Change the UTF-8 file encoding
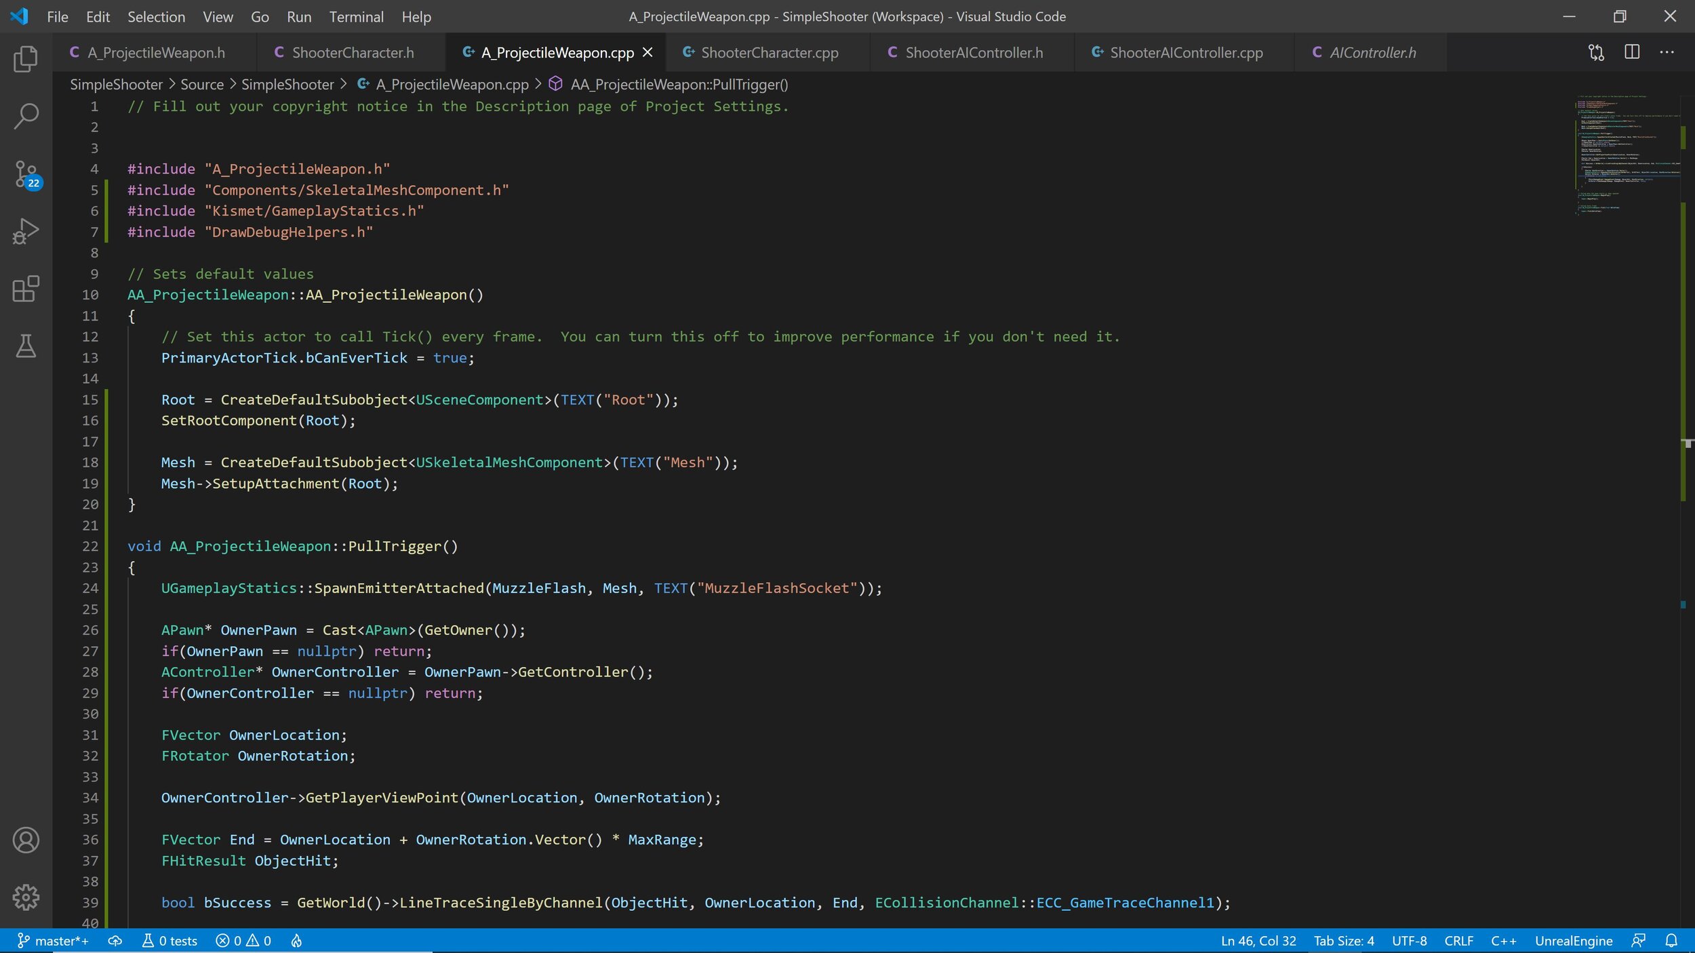The height and width of the screenshot is (953, 1695). (x=1409, y=941)
